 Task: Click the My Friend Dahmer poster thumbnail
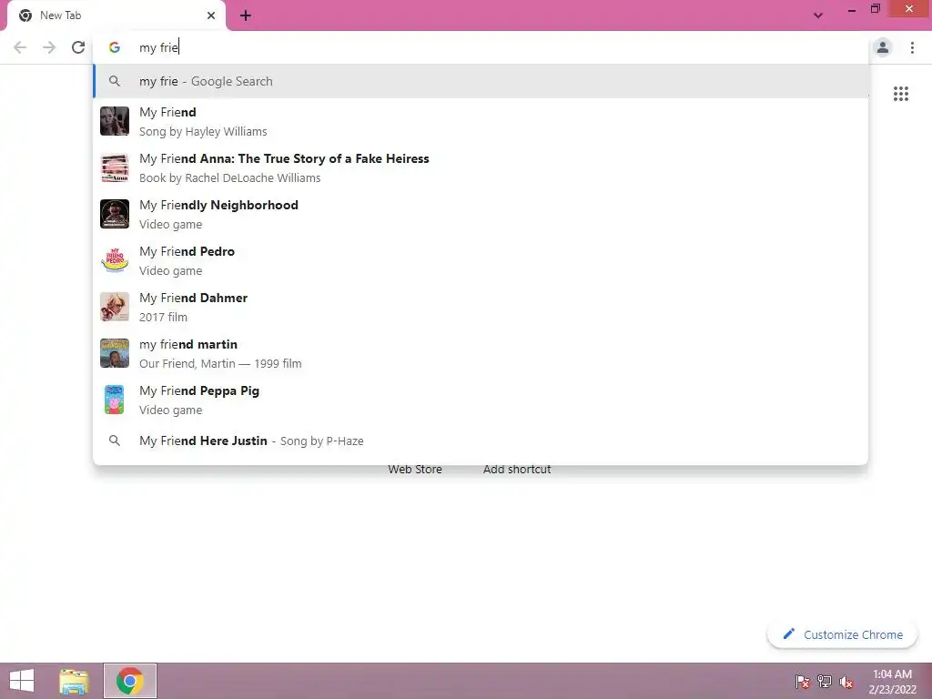(x=115, y=307)
